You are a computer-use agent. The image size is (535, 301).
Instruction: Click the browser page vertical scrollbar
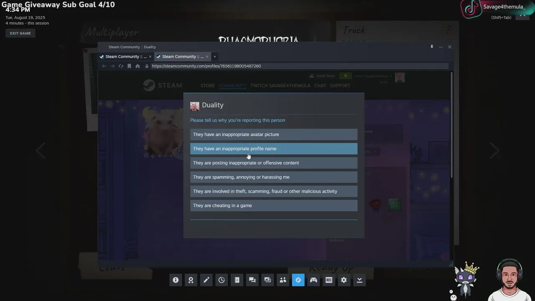[x=451, y=125]
